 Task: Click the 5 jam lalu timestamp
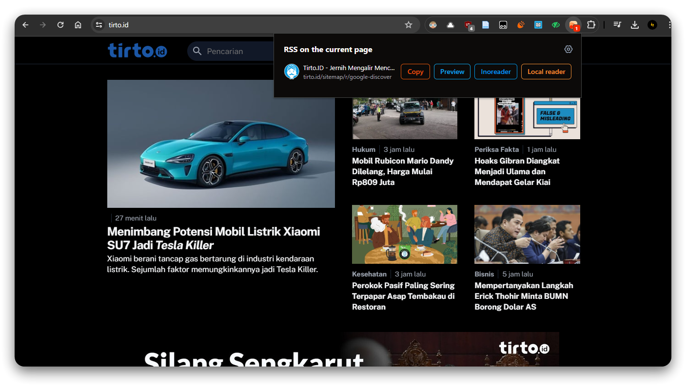click(x=517, y=274)
